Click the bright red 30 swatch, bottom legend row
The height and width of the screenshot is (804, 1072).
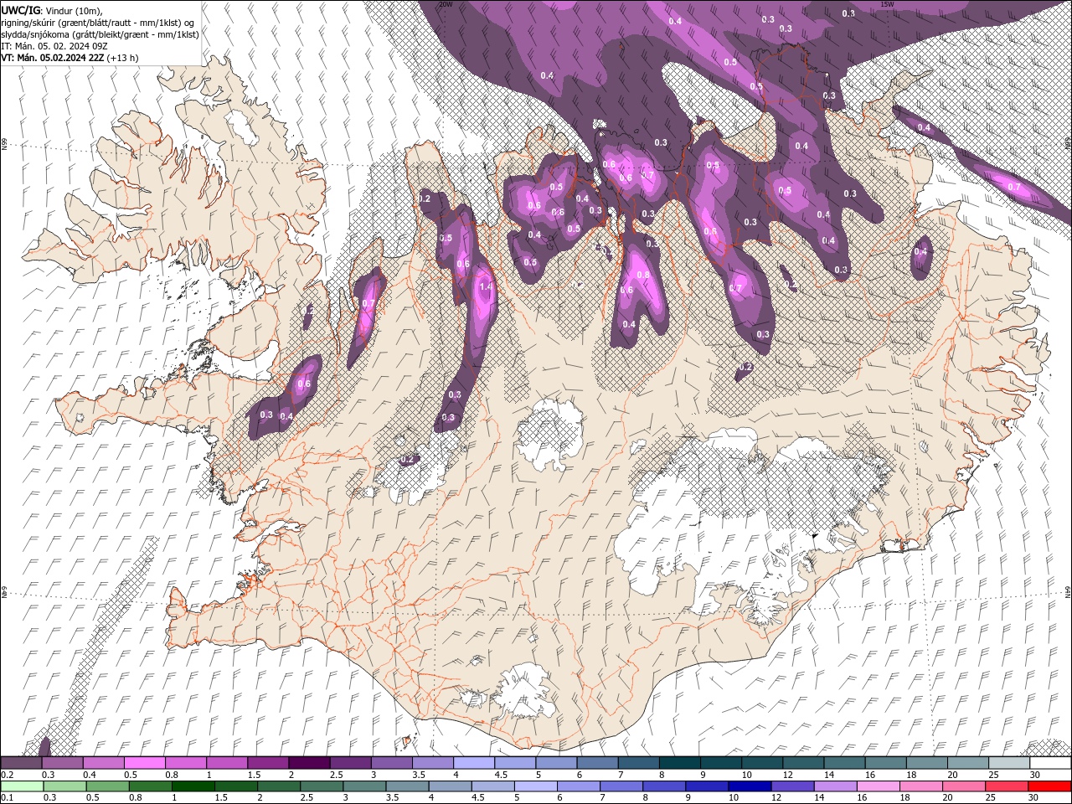pos(1049,786)
